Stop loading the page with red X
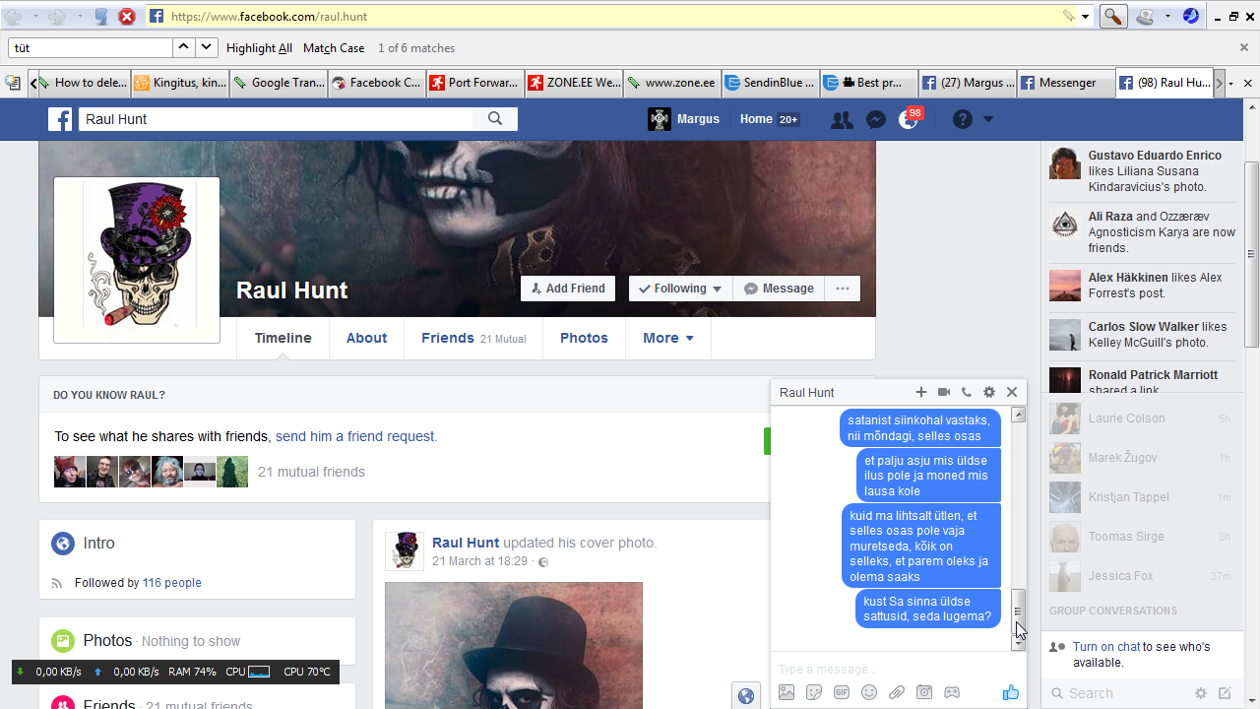The width and height of the screenshot is (1260, 709). click(127, 17)
